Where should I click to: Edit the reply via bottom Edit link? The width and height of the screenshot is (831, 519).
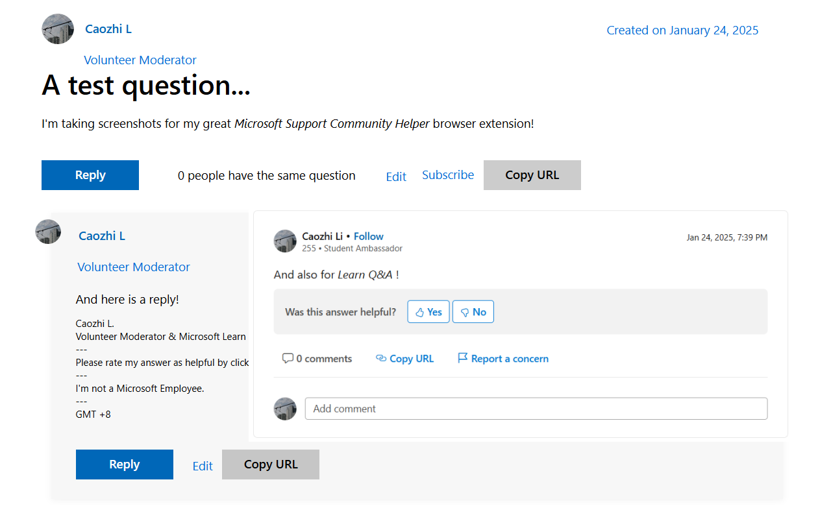pos(203,466)
